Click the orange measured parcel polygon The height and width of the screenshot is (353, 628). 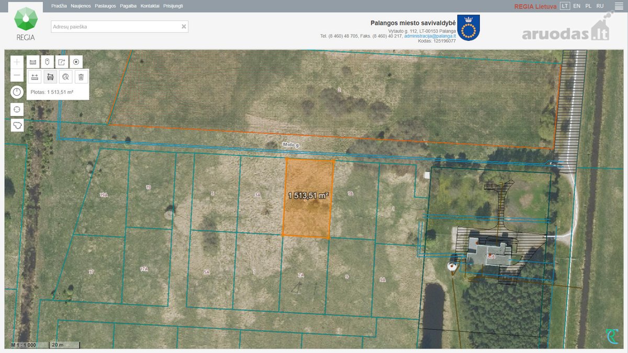(x=308, y=199)
